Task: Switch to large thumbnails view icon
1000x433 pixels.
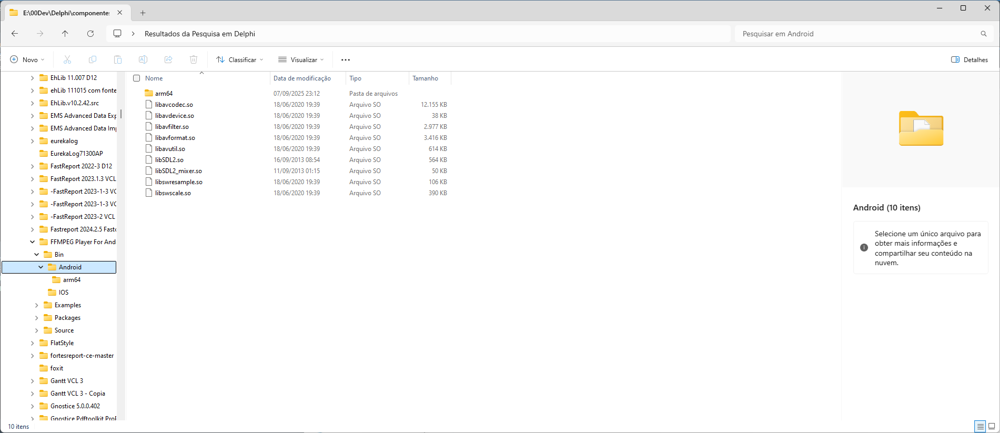Action: pyautogui.click(x=992, y=426)
